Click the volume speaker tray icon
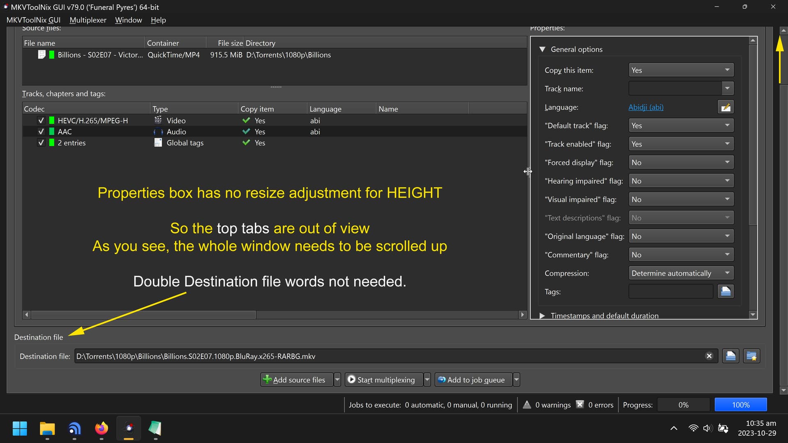This screenshot has height=443, width=788. pyautogui.click(x=707, y=428)
